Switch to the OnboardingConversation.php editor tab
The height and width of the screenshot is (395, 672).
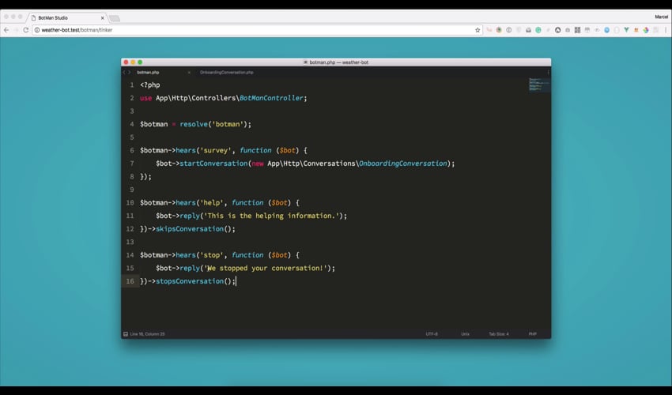coord(227,73)
